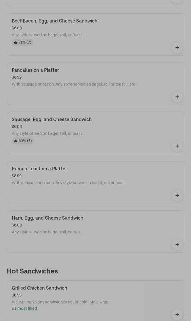Click the "#1 most liked" label
Screen dimensions: 191x321
click(x=24, y=309)
